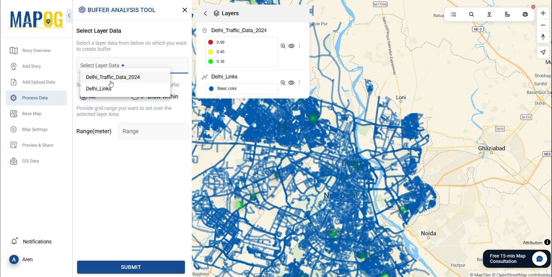
Task: Click the Preview & Share icon
Action: coord(13,146)
